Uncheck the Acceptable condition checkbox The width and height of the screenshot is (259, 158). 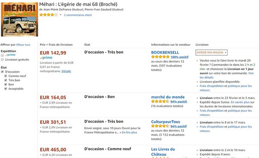(x=6, y=88)
